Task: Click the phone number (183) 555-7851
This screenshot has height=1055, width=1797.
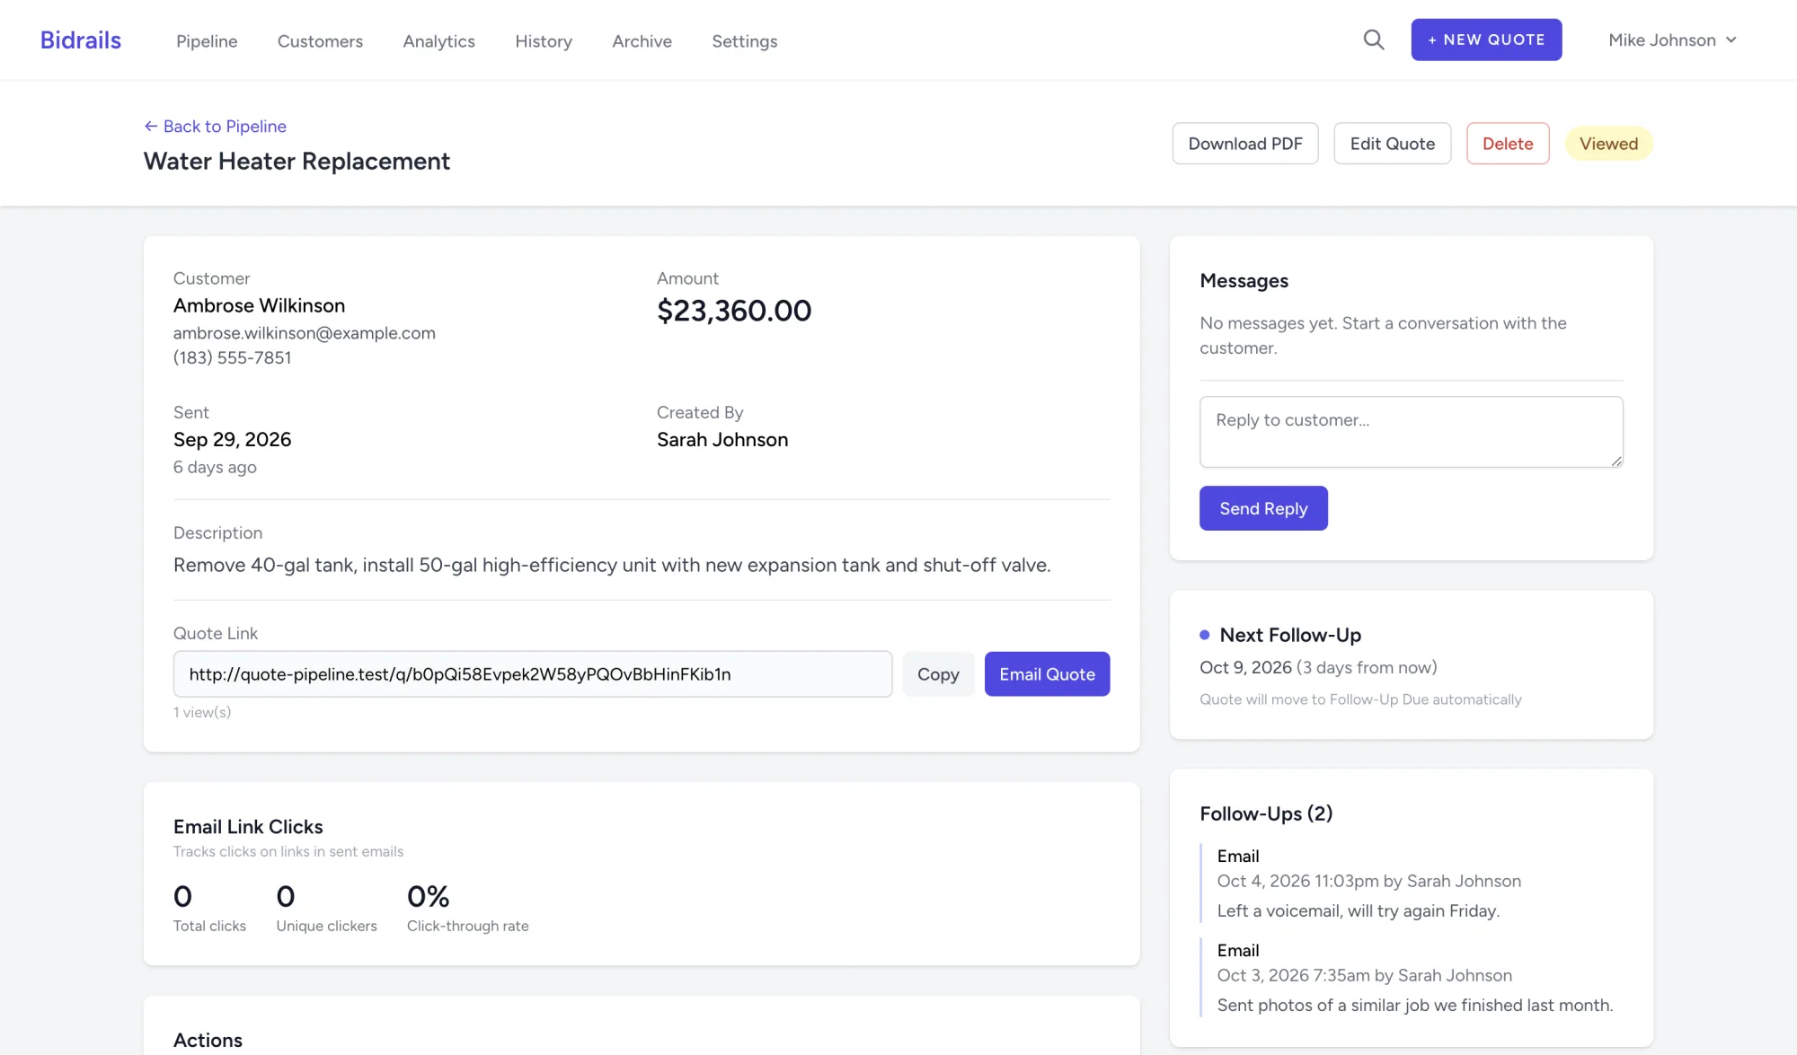Action: pyautogui.click(x=232, y=358)
